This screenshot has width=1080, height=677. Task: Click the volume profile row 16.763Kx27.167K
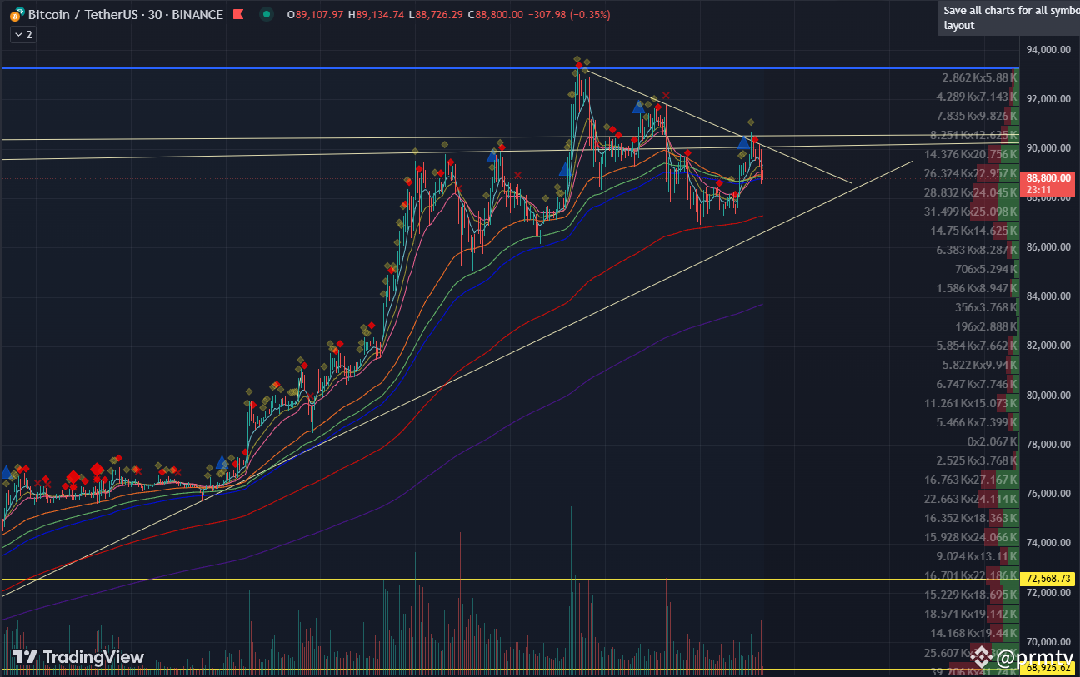pos(970,480)
